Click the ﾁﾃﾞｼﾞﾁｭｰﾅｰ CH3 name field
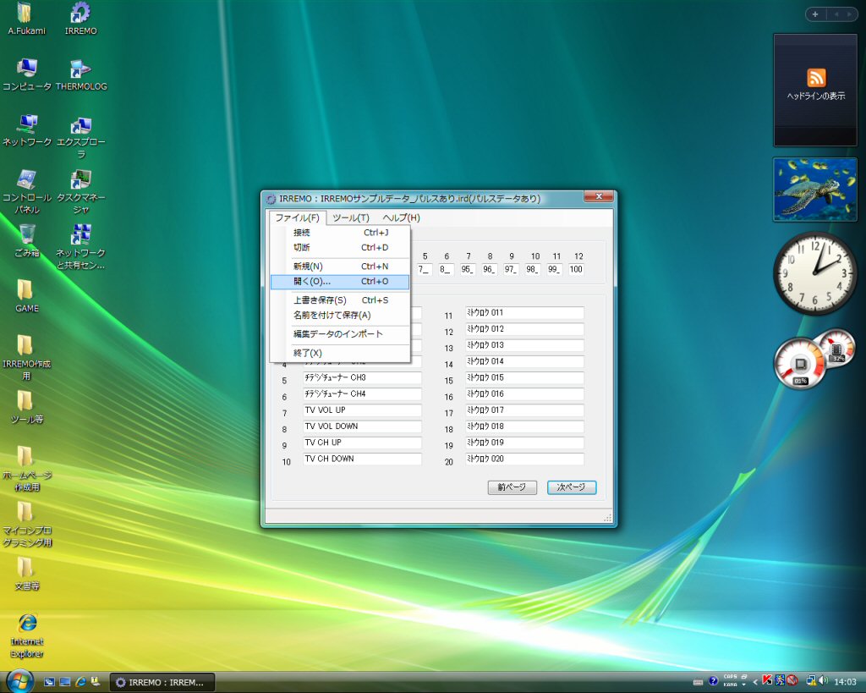 pos(362,377)
